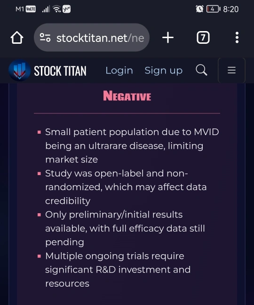Tap the cellular signal strength bars
This screenshot has height=305, width=254.
click(x=46, y=9)
